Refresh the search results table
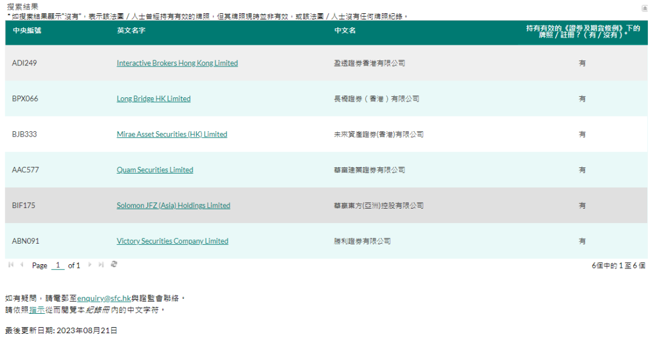 point(114,265)
